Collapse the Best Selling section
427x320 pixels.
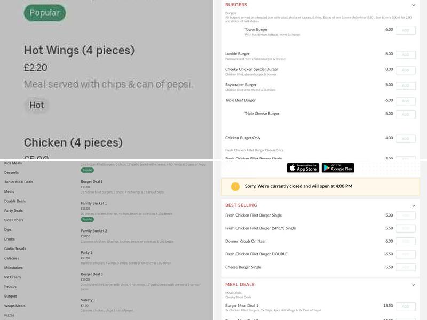(414, 205)
